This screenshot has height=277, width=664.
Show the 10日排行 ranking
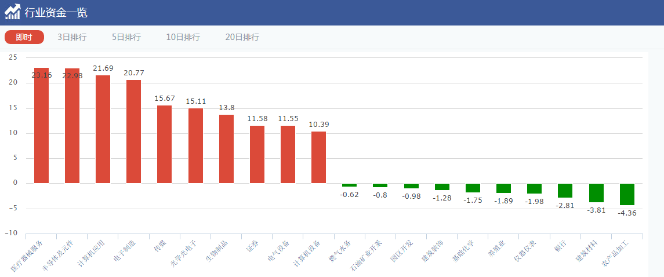pyautogui.click(x=183, y=37)
